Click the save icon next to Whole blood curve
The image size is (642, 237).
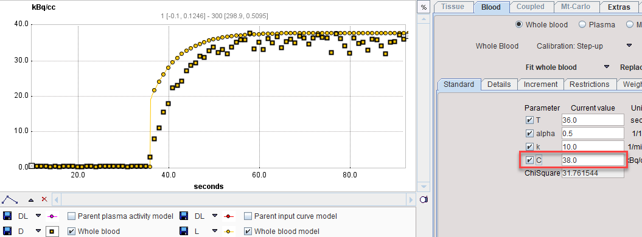(x=8, y=231)
